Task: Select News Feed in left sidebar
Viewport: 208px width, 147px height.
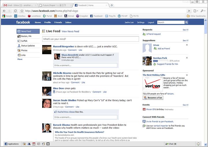Action: pos(28,31)
